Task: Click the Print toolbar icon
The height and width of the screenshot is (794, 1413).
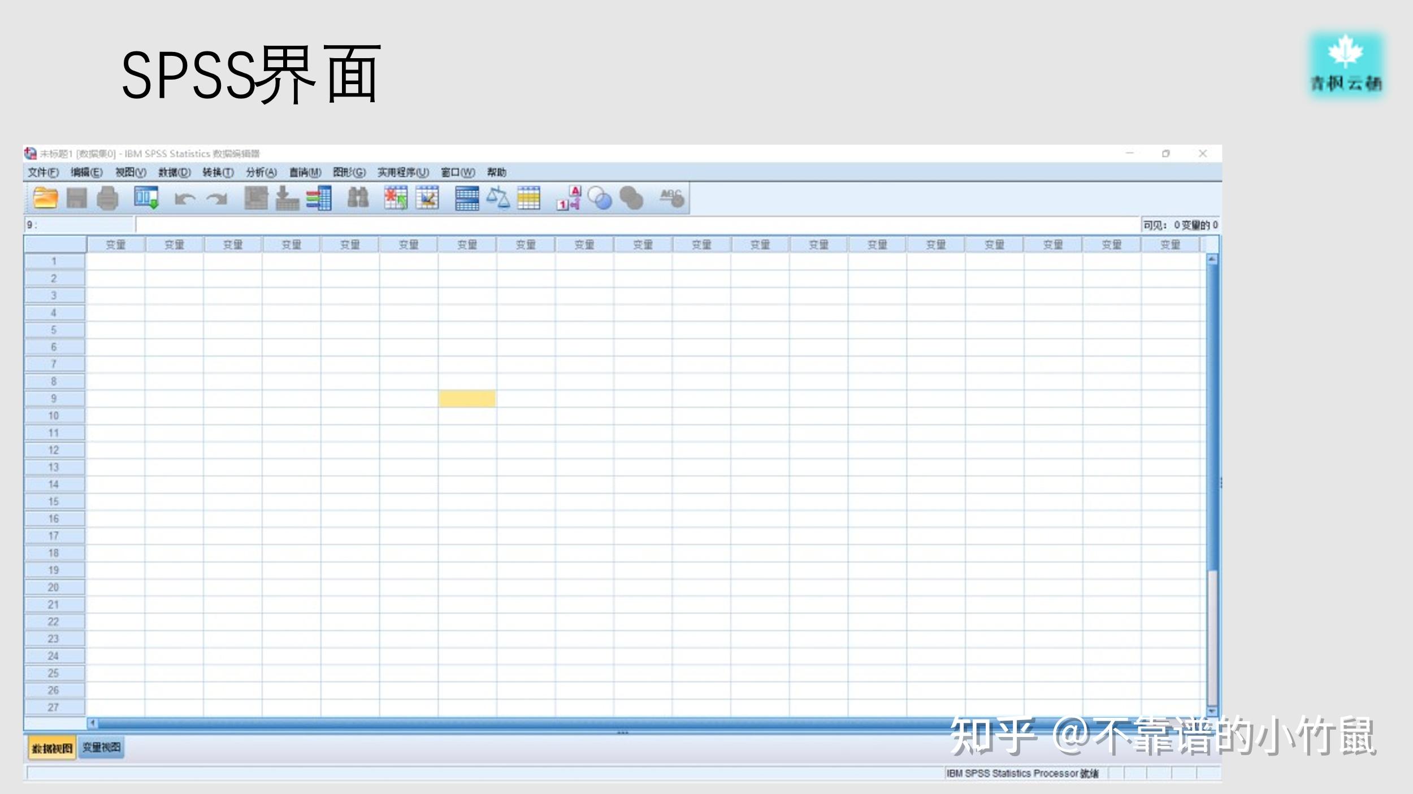Action: [x=107, y=199]
